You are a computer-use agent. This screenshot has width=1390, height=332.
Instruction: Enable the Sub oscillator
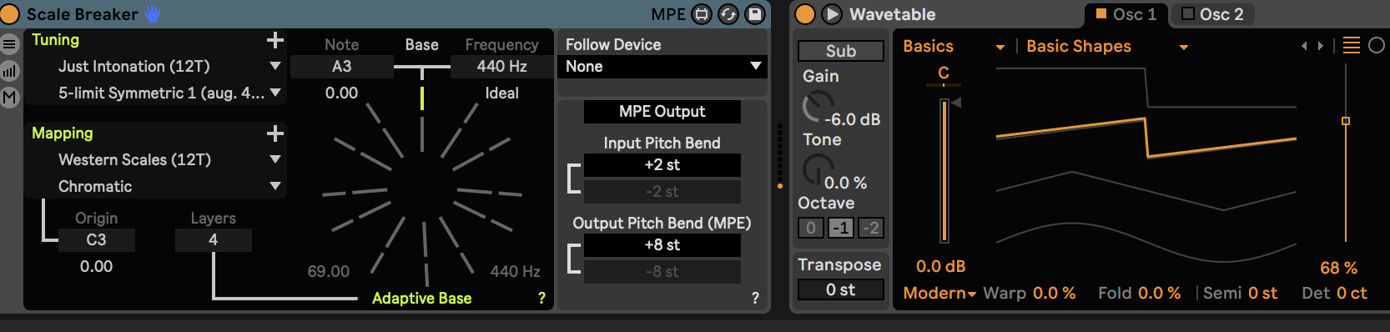(841, 51)
